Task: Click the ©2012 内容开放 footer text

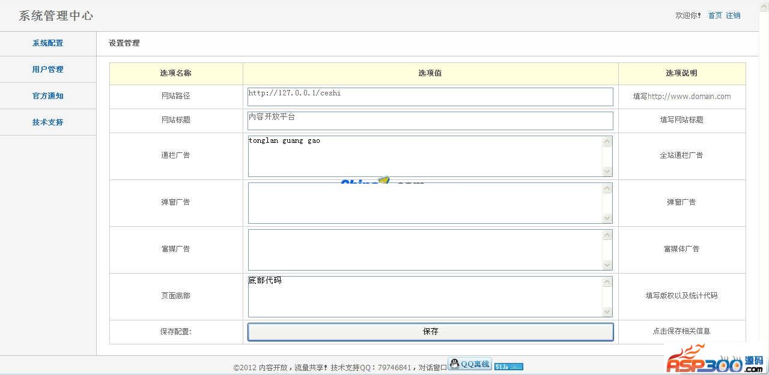Action: point(262,368)
